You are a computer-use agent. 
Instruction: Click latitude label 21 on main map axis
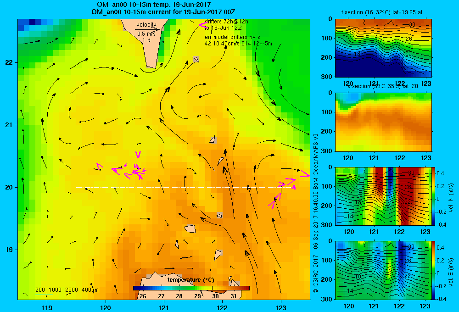[x=9, y=125]
